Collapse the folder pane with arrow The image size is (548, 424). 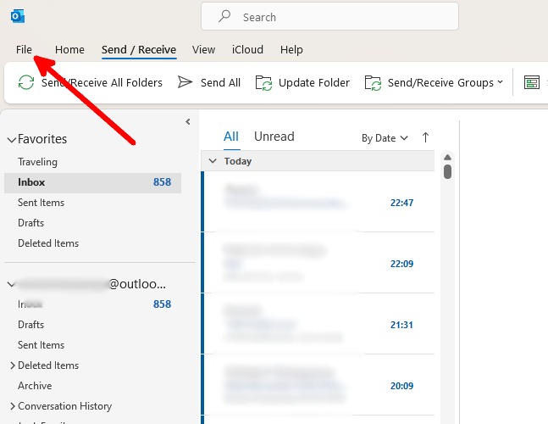click(x=188, y=122)
